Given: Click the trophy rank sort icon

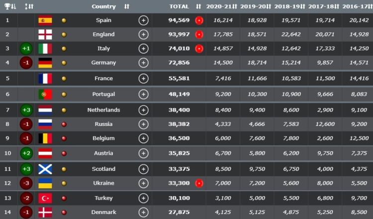Looking at the screenshot, I should (8, 6).
